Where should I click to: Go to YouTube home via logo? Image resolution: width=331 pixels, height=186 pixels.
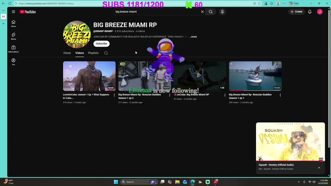point(28,12)
